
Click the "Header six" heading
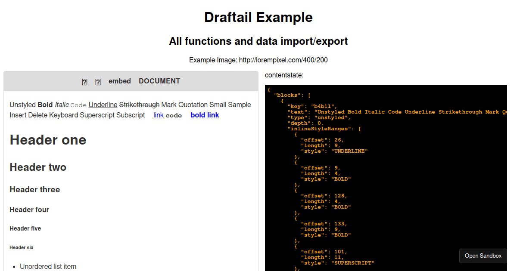click(21, 247)
